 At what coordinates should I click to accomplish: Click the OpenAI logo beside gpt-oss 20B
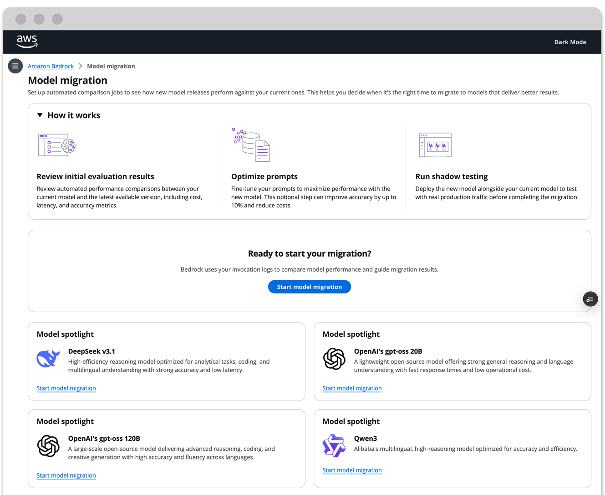(x=334, y=359)
